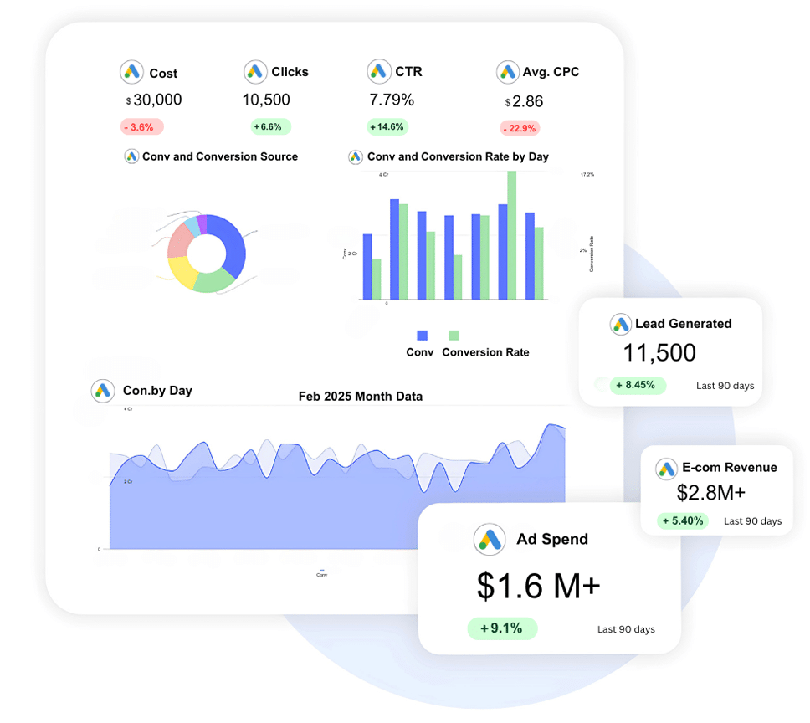The image size is (810, 723).
Task: Click the icon next to Conv and Conversion Rate by Day
Action: tap(356, 157)
